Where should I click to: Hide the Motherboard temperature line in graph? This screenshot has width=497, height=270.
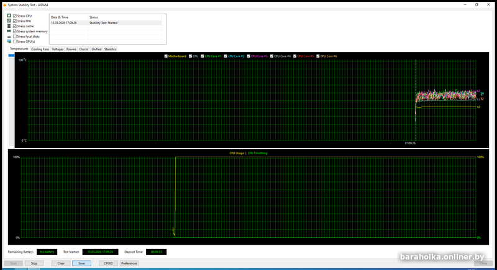[166, 56]
